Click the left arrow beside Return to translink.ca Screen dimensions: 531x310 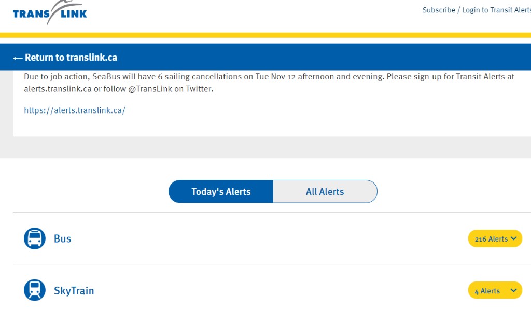pos(18,58)
